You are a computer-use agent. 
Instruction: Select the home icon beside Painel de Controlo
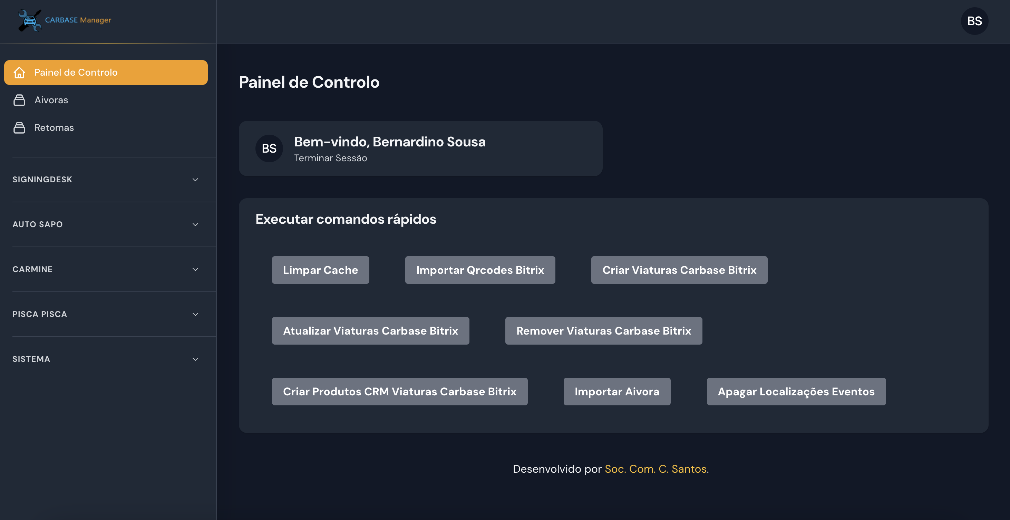coord(20,72)
